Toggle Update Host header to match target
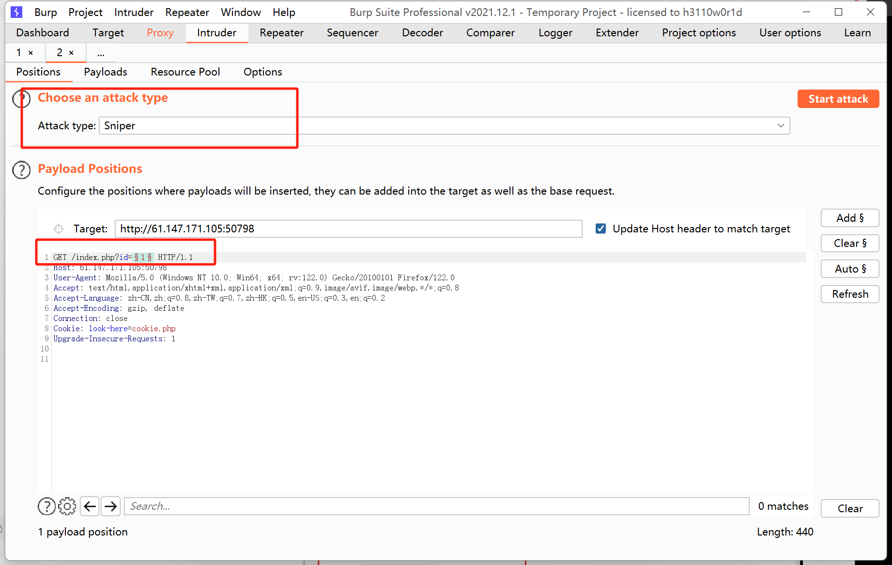This screenshot has height=565, width=892. pos(600,229)
